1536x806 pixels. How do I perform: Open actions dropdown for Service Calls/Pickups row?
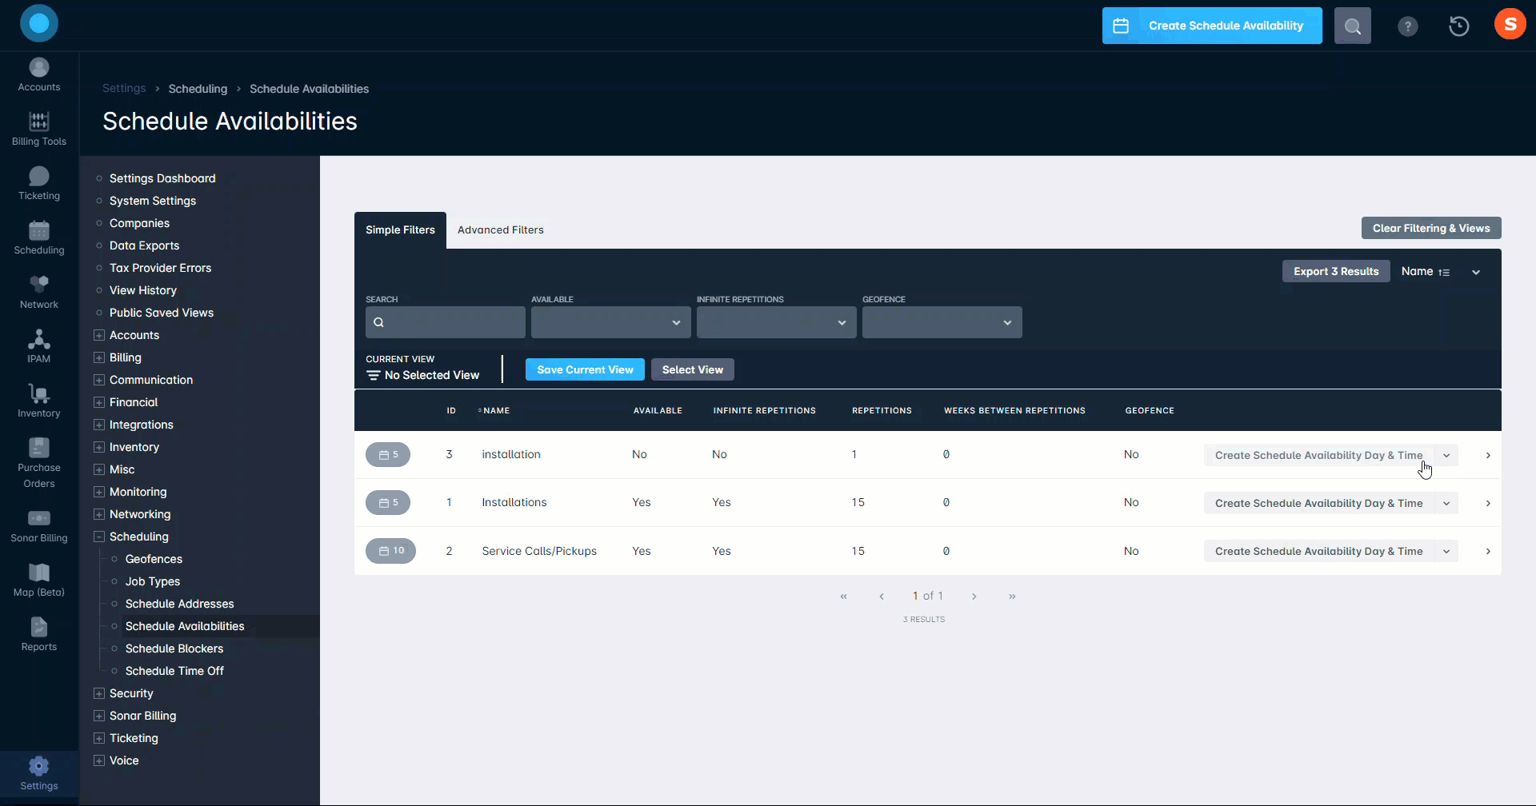pyautogui.click(x=1446, y=551)
